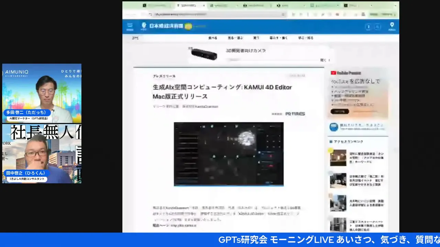Open the 食べる navigation item

tap(213, 38)
